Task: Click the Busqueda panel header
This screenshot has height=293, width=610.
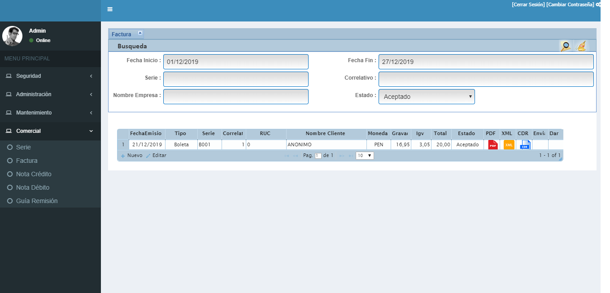Action: (352, 46)
